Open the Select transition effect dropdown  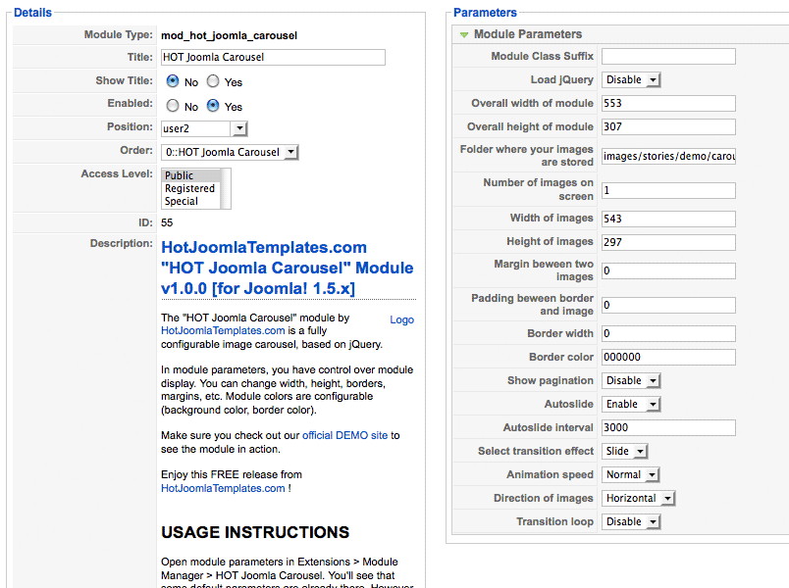[x=624, y=452]
